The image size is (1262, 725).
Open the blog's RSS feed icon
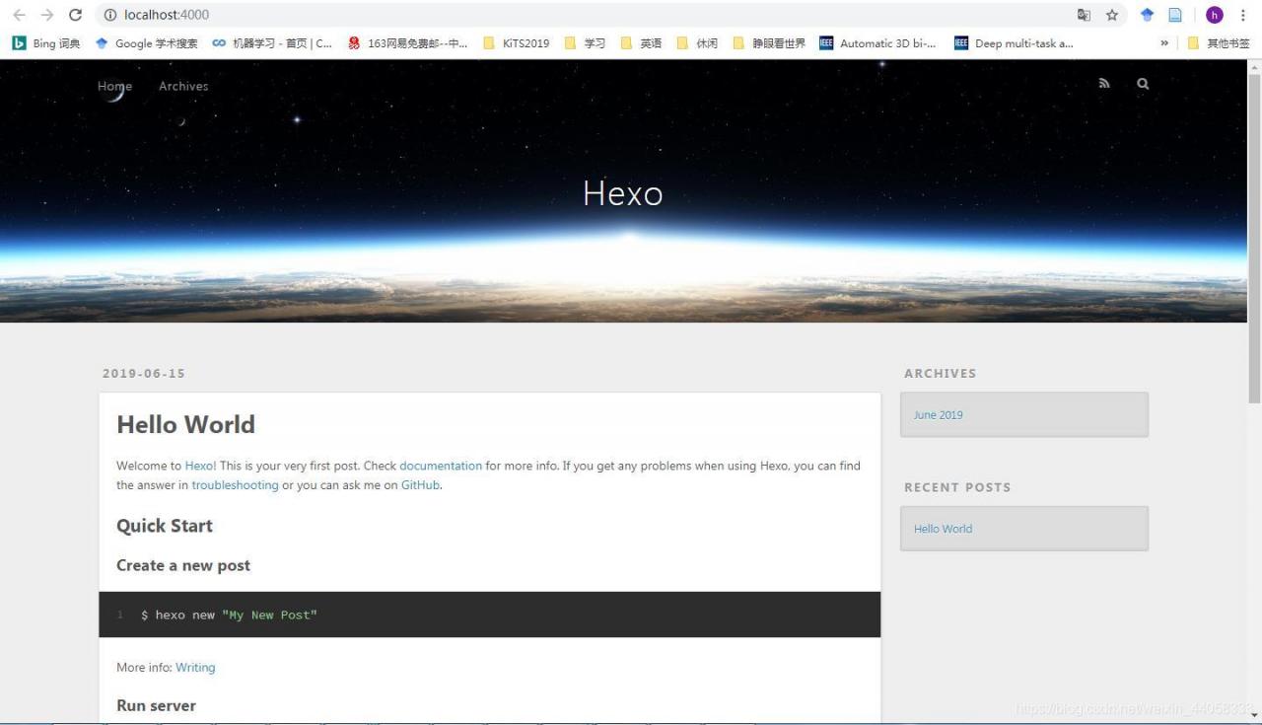(x=1104, y=83)
